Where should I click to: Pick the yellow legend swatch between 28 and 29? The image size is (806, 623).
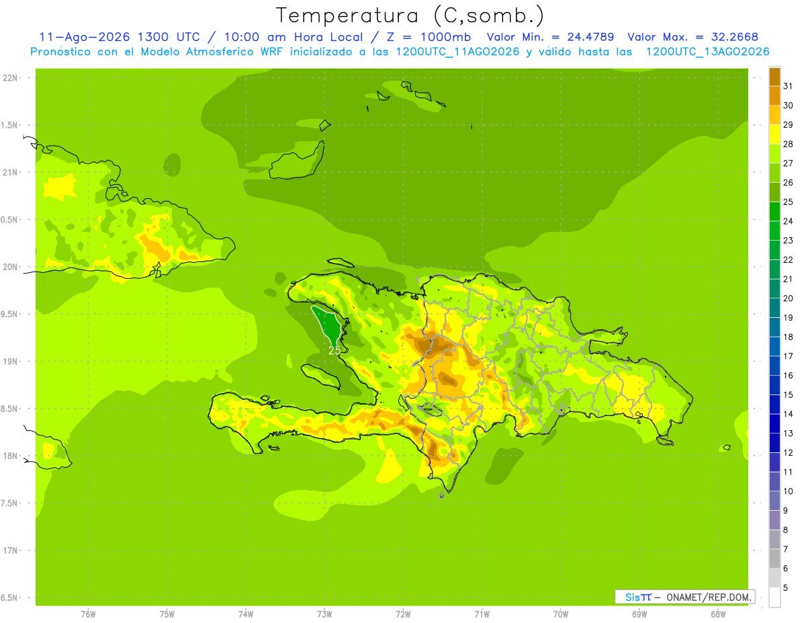coord(774,134)
